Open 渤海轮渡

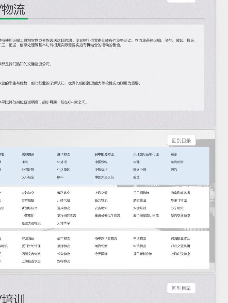point(101,246)
